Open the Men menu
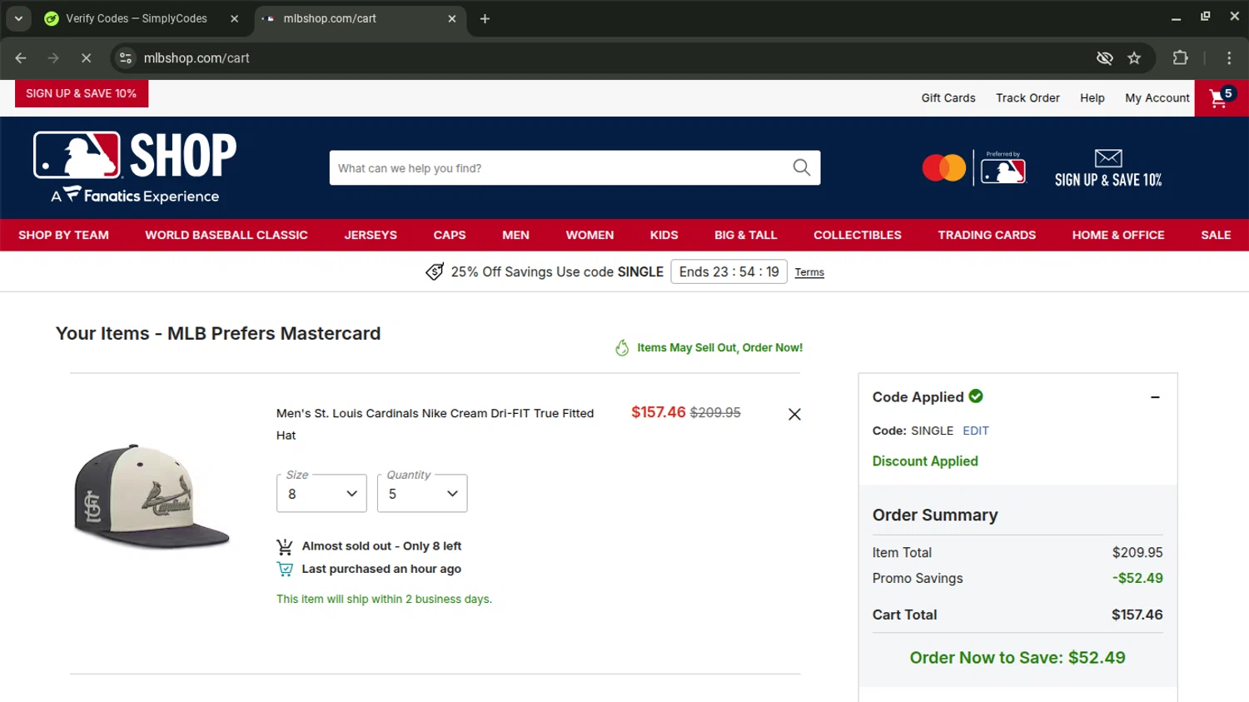Image resolution: width=1249 pixels, height=702 pixels. tap(515, 235)
